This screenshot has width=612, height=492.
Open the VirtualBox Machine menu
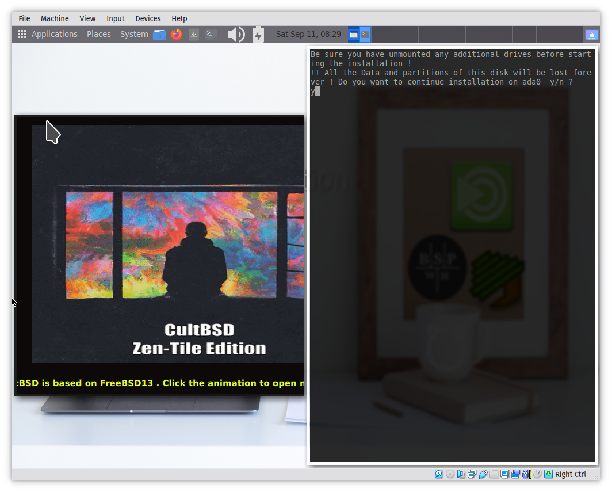55,18
